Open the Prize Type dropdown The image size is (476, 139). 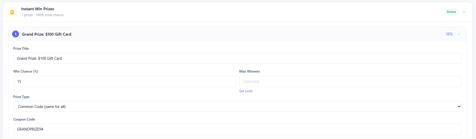(237, 106)
